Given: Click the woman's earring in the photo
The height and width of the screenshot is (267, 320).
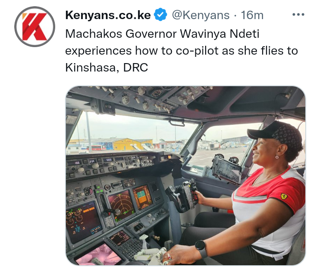Looking at the screenshot, I should (x=277, y=157).
